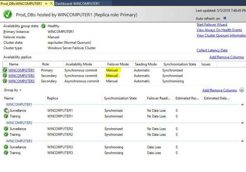The width and height of the screenshot is (246, 172).
Task: Sort replicas by Synchronization State column header
Action: tap(180, 64)
